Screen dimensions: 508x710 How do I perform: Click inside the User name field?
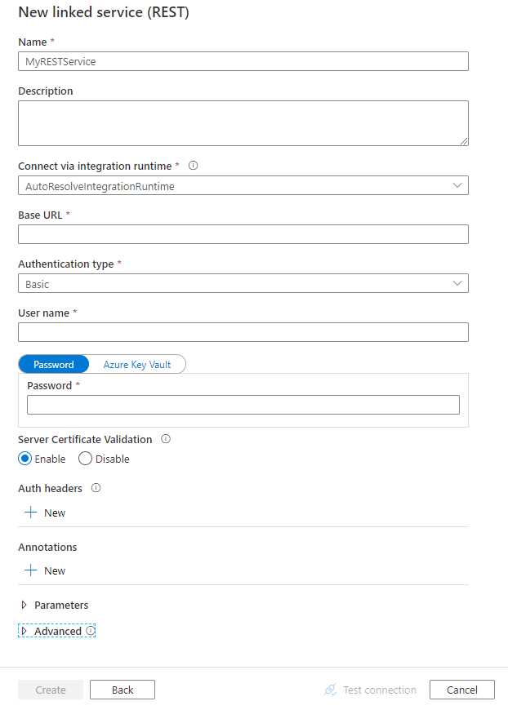243,332
